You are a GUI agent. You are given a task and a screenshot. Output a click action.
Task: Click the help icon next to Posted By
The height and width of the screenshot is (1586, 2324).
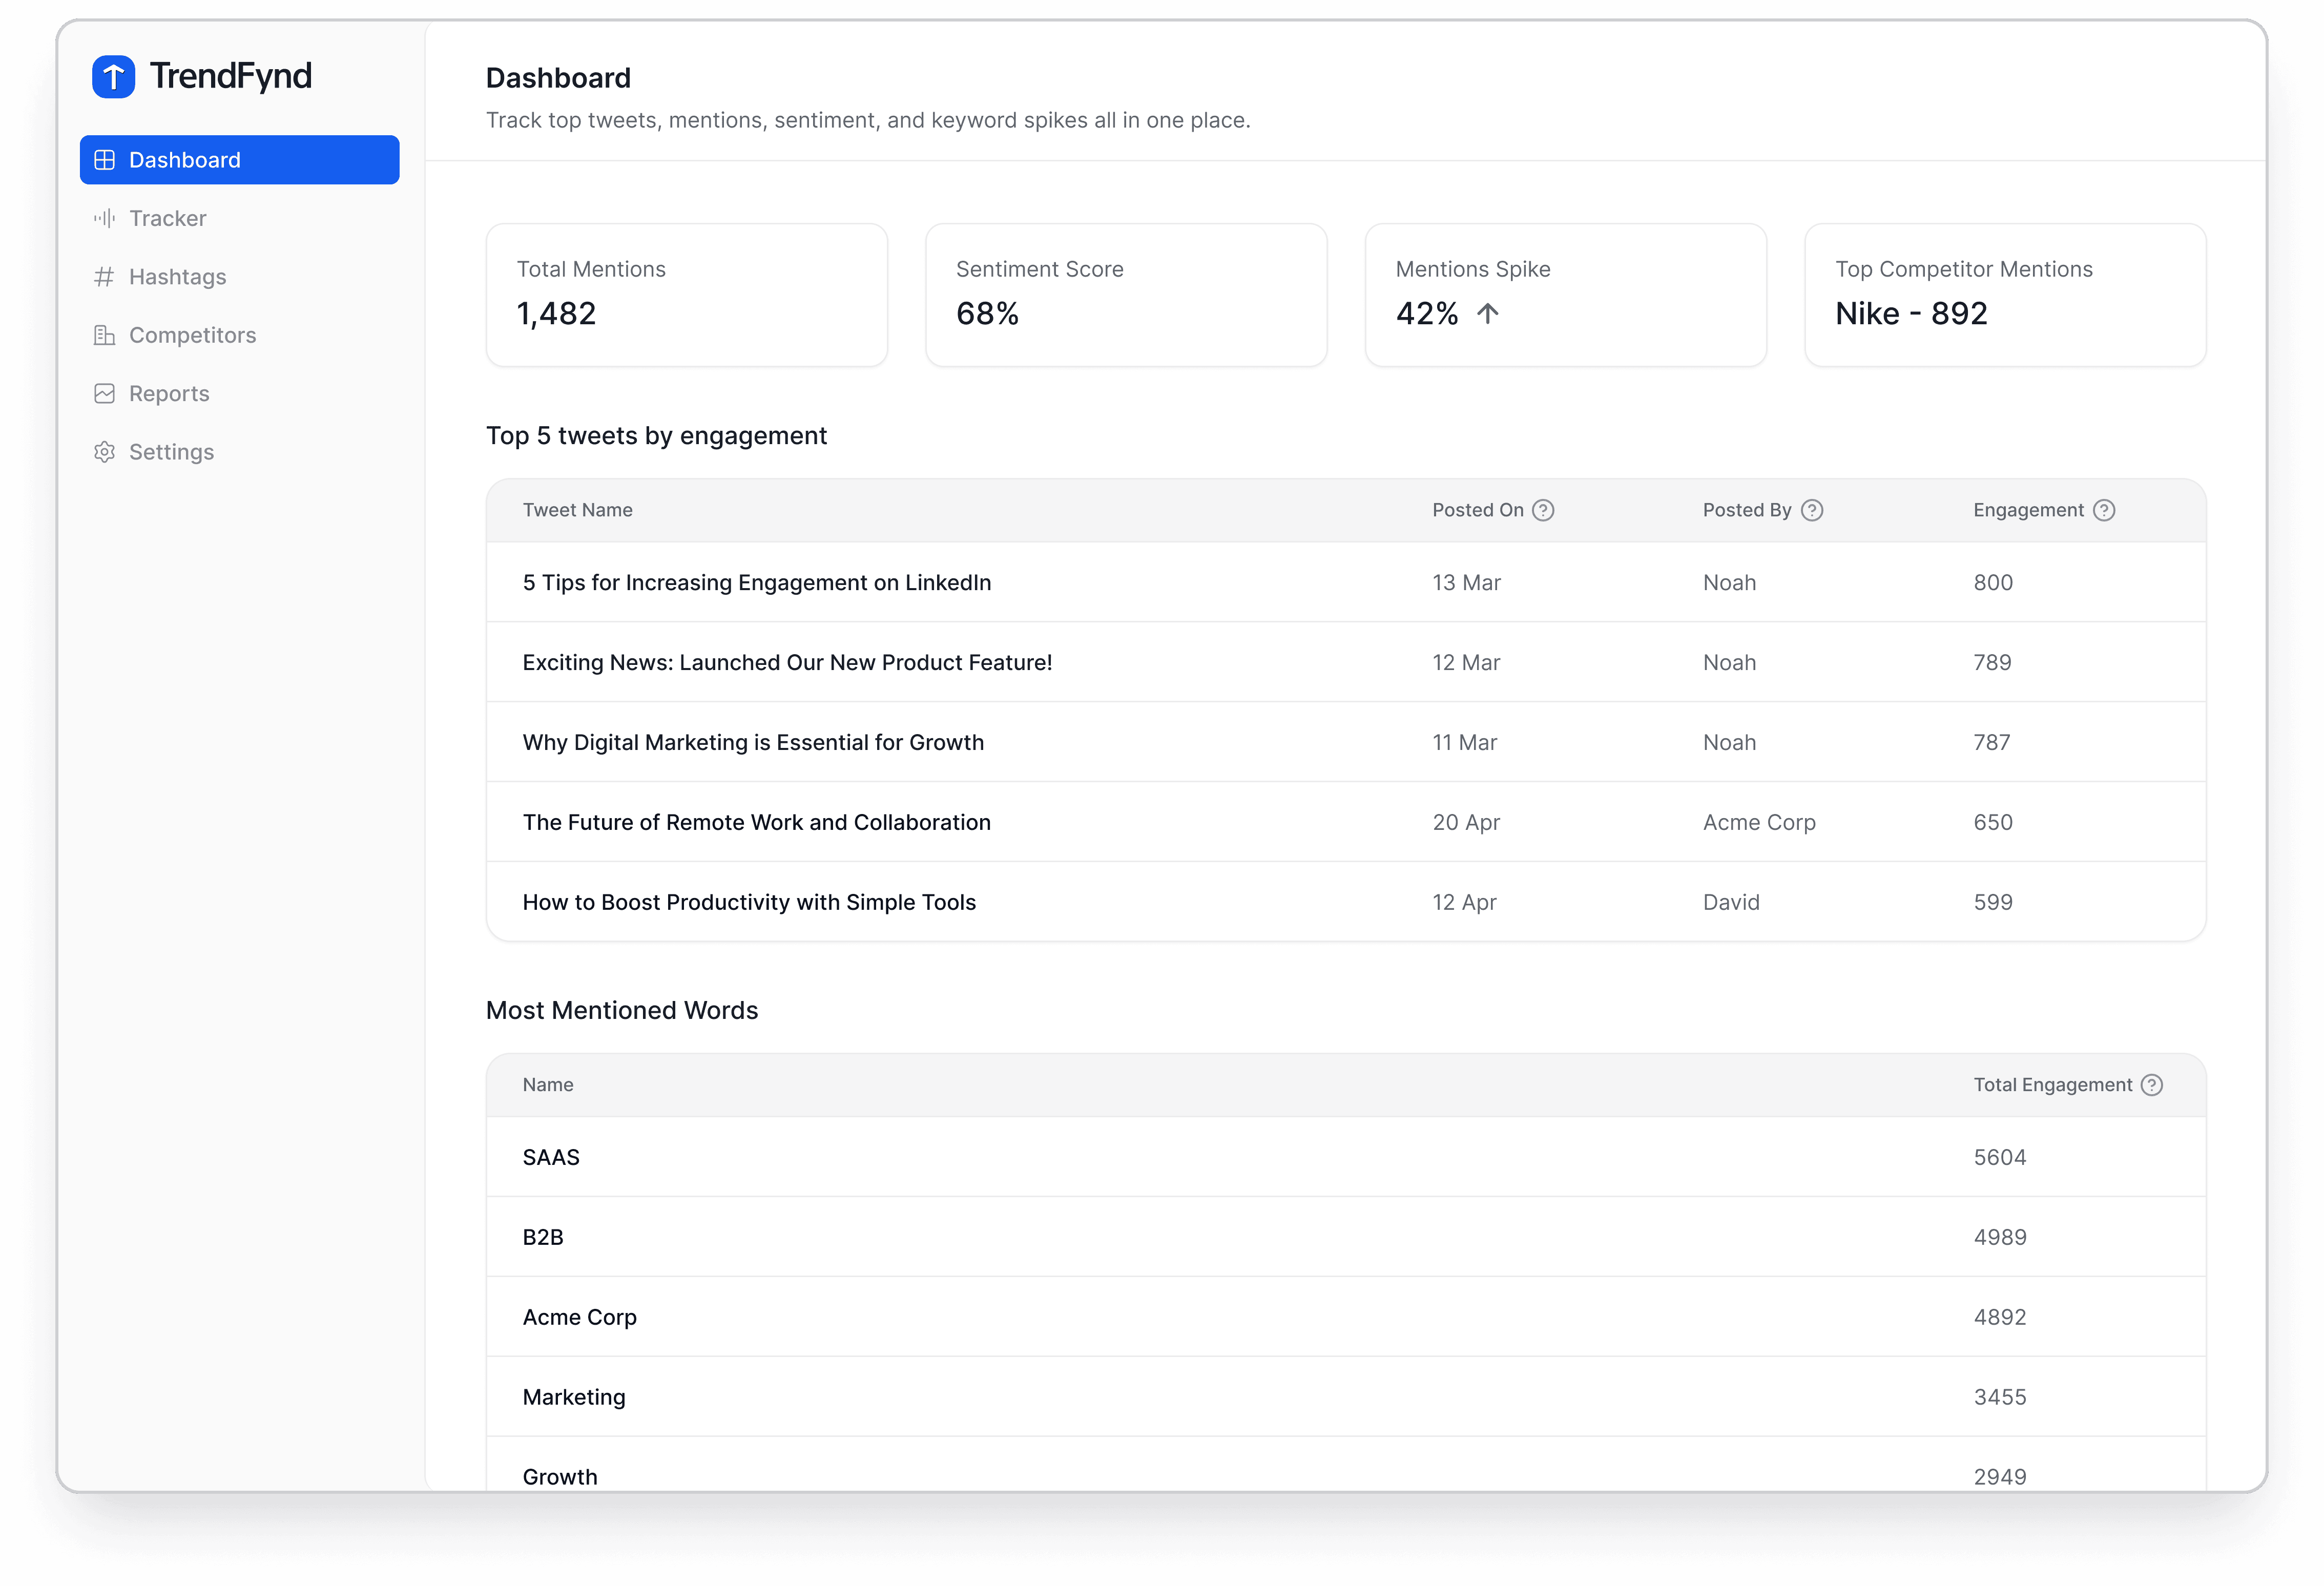tap(1812, 510)
